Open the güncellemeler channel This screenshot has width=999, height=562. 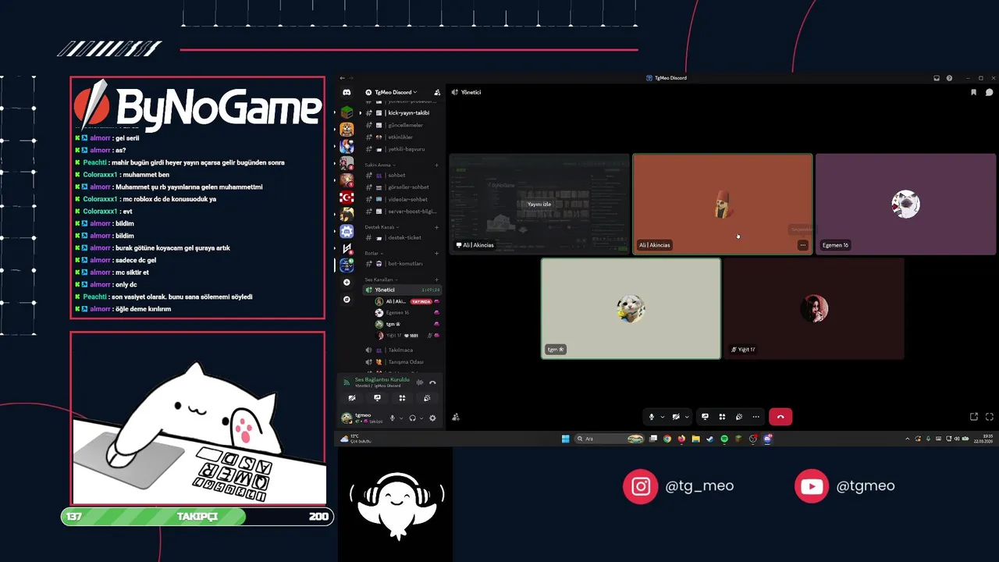click(401, 125)
